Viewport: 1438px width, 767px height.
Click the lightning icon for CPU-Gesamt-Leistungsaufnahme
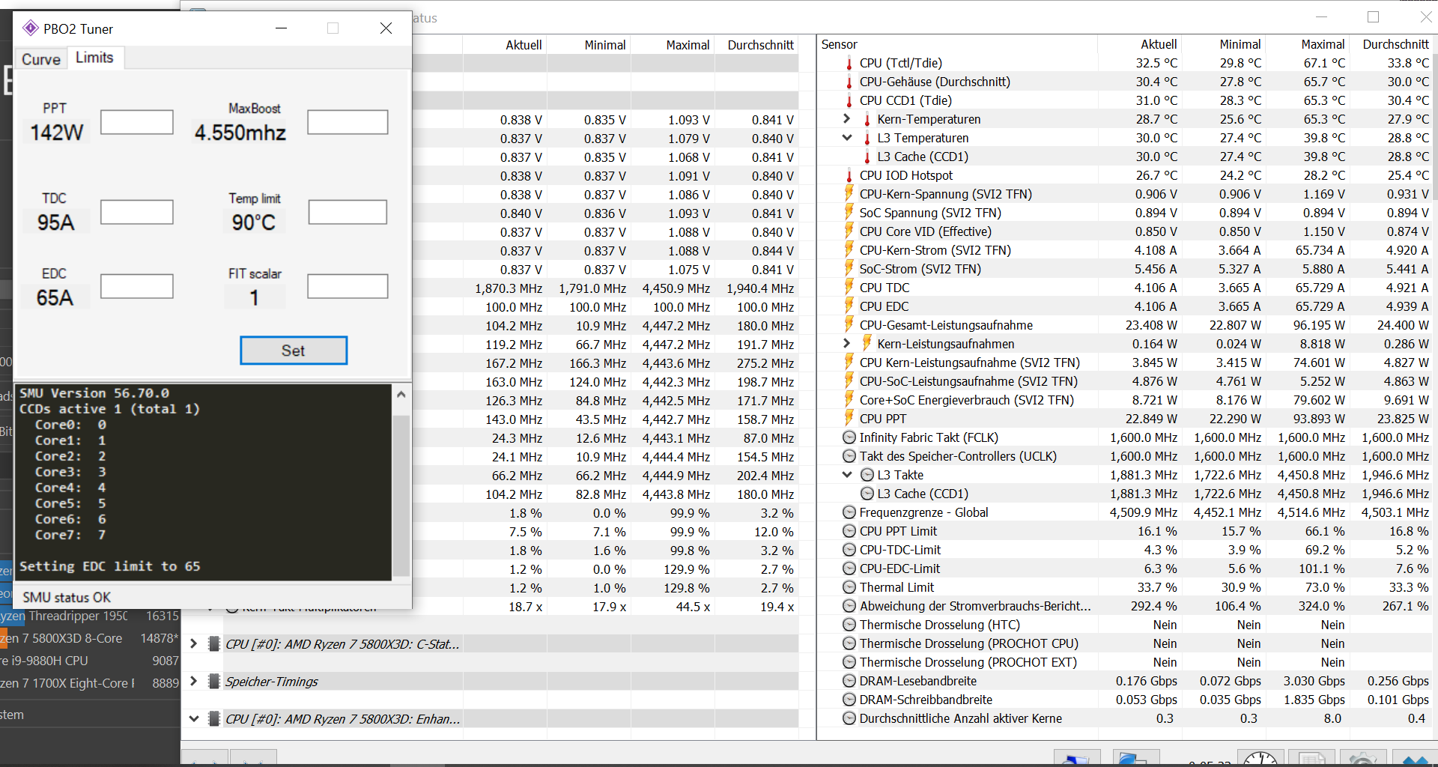(x=849, y=325)
